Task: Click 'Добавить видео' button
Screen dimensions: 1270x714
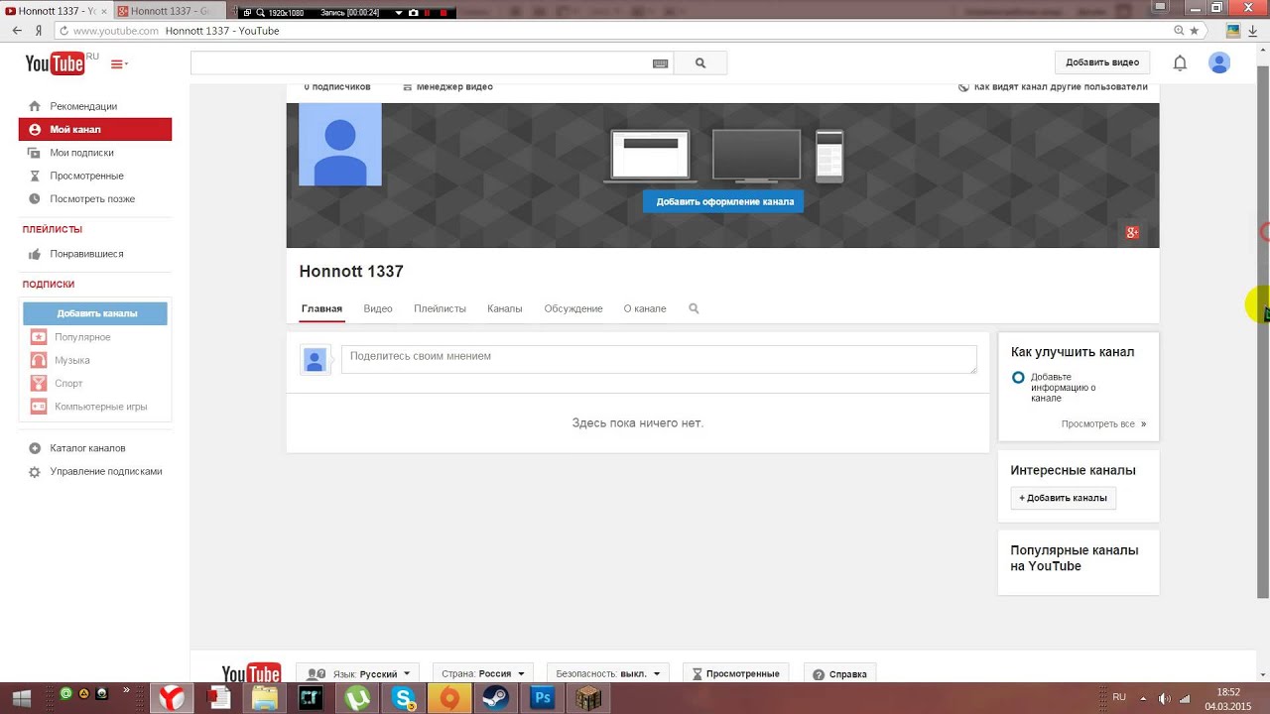Action: tap(1101, 62)
